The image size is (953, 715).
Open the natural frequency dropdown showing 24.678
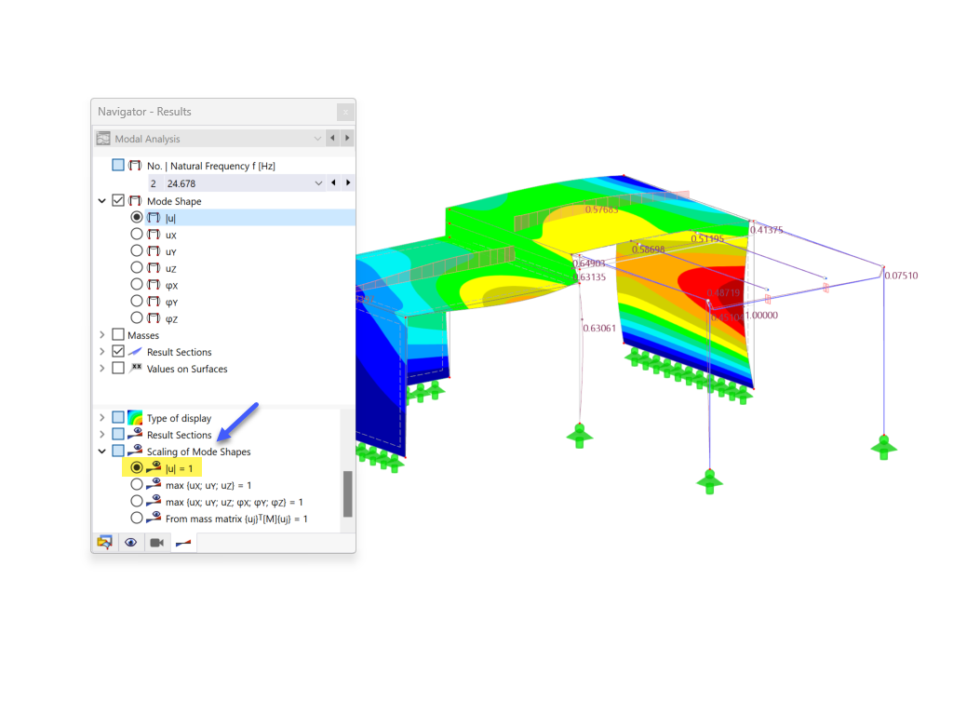pyautogui.click(x=316, y=182)
